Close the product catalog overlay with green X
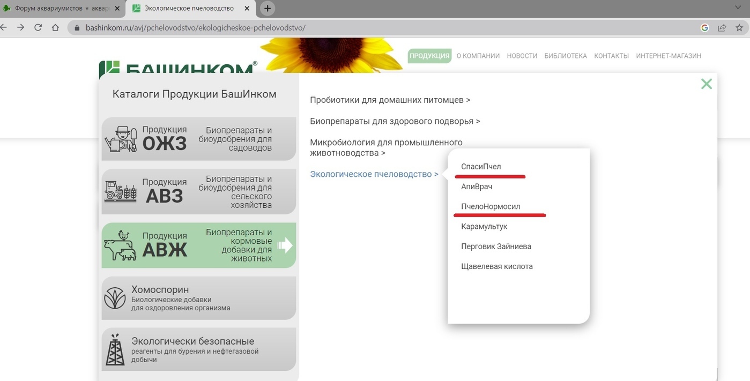This screenshot has height=381, width=750. [707, 84]
